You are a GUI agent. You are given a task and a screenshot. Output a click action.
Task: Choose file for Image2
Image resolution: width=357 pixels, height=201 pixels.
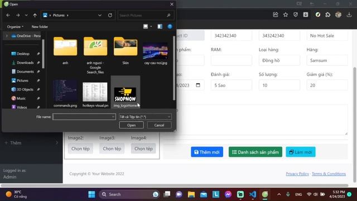pyautogui.click(x=80, y=149)
